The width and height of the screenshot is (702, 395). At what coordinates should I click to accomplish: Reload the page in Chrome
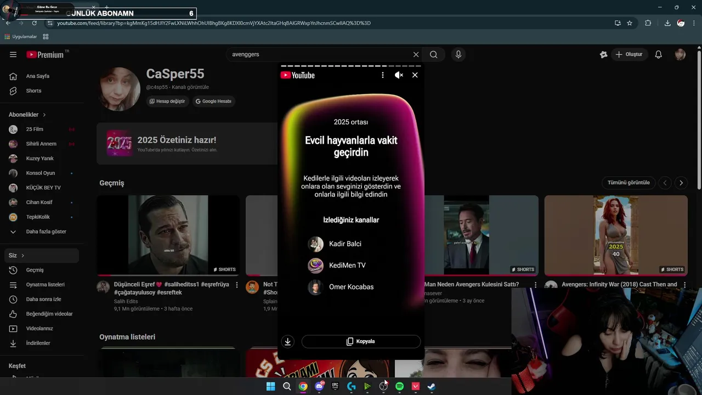tap(35, 23)
